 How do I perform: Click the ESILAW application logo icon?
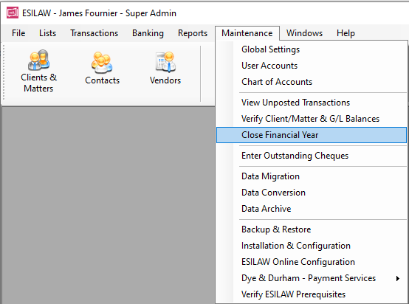(x=13, y=13)
